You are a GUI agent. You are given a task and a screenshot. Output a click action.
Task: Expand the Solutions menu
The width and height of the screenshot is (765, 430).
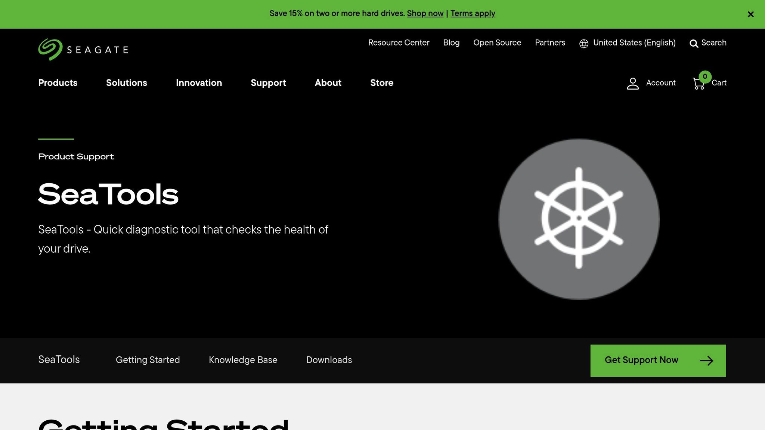pos(126,83)
